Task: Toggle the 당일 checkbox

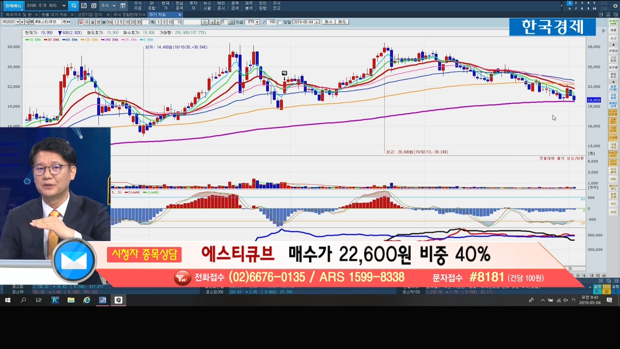Action: (280, 22)
